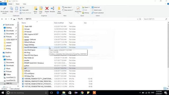Click Cortana Ask me anything box
This screenshot has width=169, height=95.
tap(27, 93)
